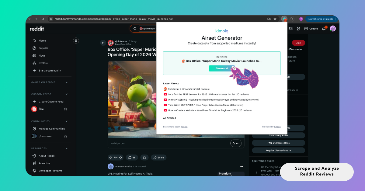Viewport: 365px width, 191px height.
Task: Open the Let's find the BEST browser airset
Action: coord(206,94)
